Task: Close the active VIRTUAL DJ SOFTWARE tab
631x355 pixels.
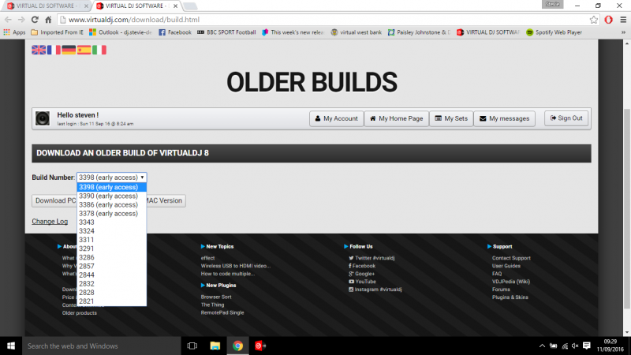Action: click(175, 6)
